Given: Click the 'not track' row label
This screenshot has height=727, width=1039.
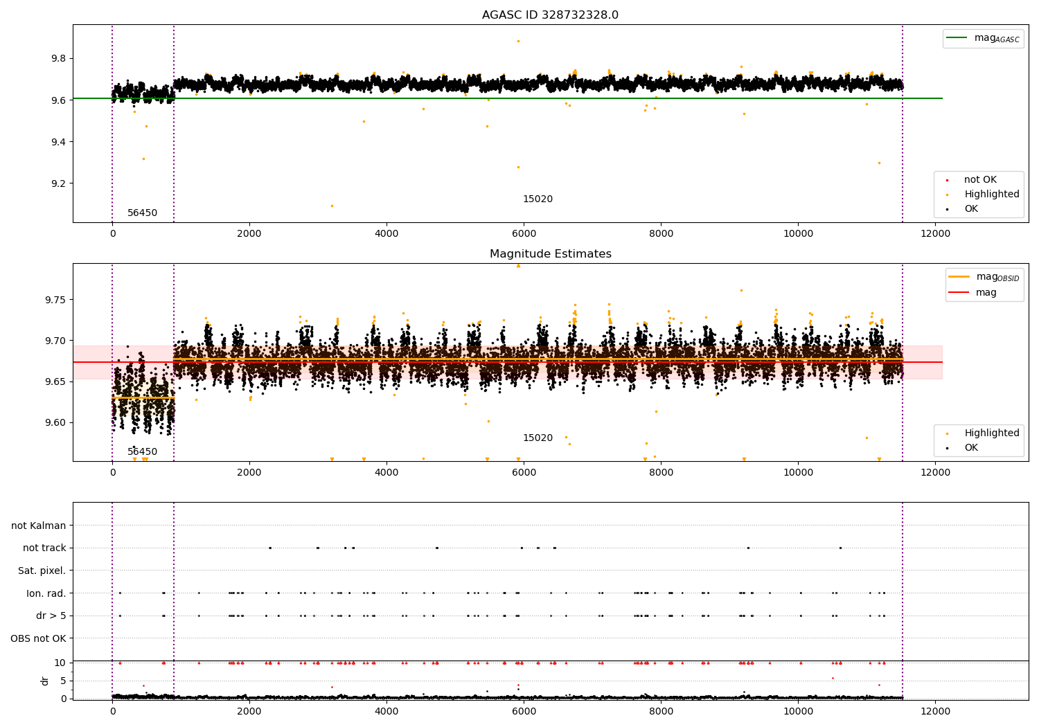Looking at the screenshot, I should click(x=44, y=548).
